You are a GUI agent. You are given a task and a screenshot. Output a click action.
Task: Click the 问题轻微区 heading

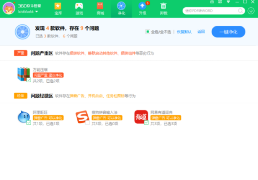[42, 96]
